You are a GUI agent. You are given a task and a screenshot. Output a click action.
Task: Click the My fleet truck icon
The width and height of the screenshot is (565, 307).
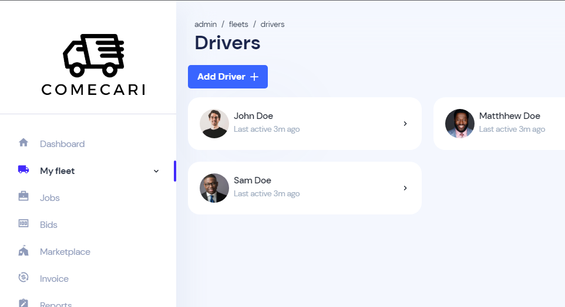23,169
